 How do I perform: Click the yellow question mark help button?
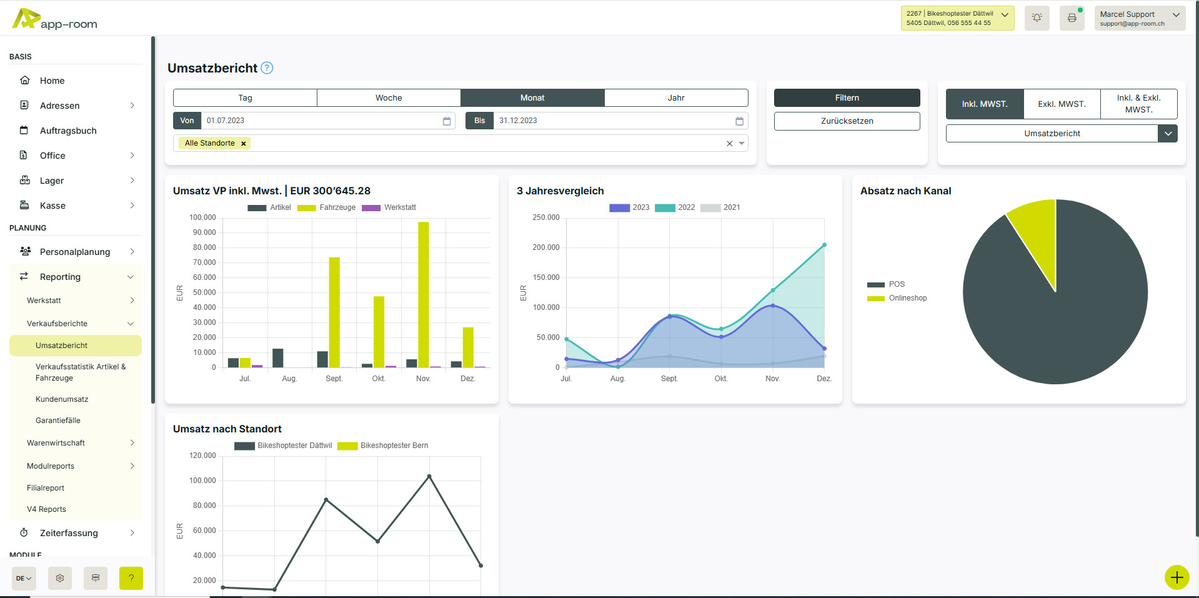(131, 579)
